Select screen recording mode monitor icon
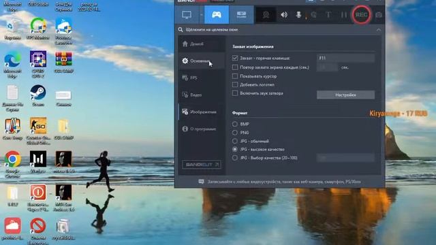The image size is (436, 245). click(x=187, y=15)
